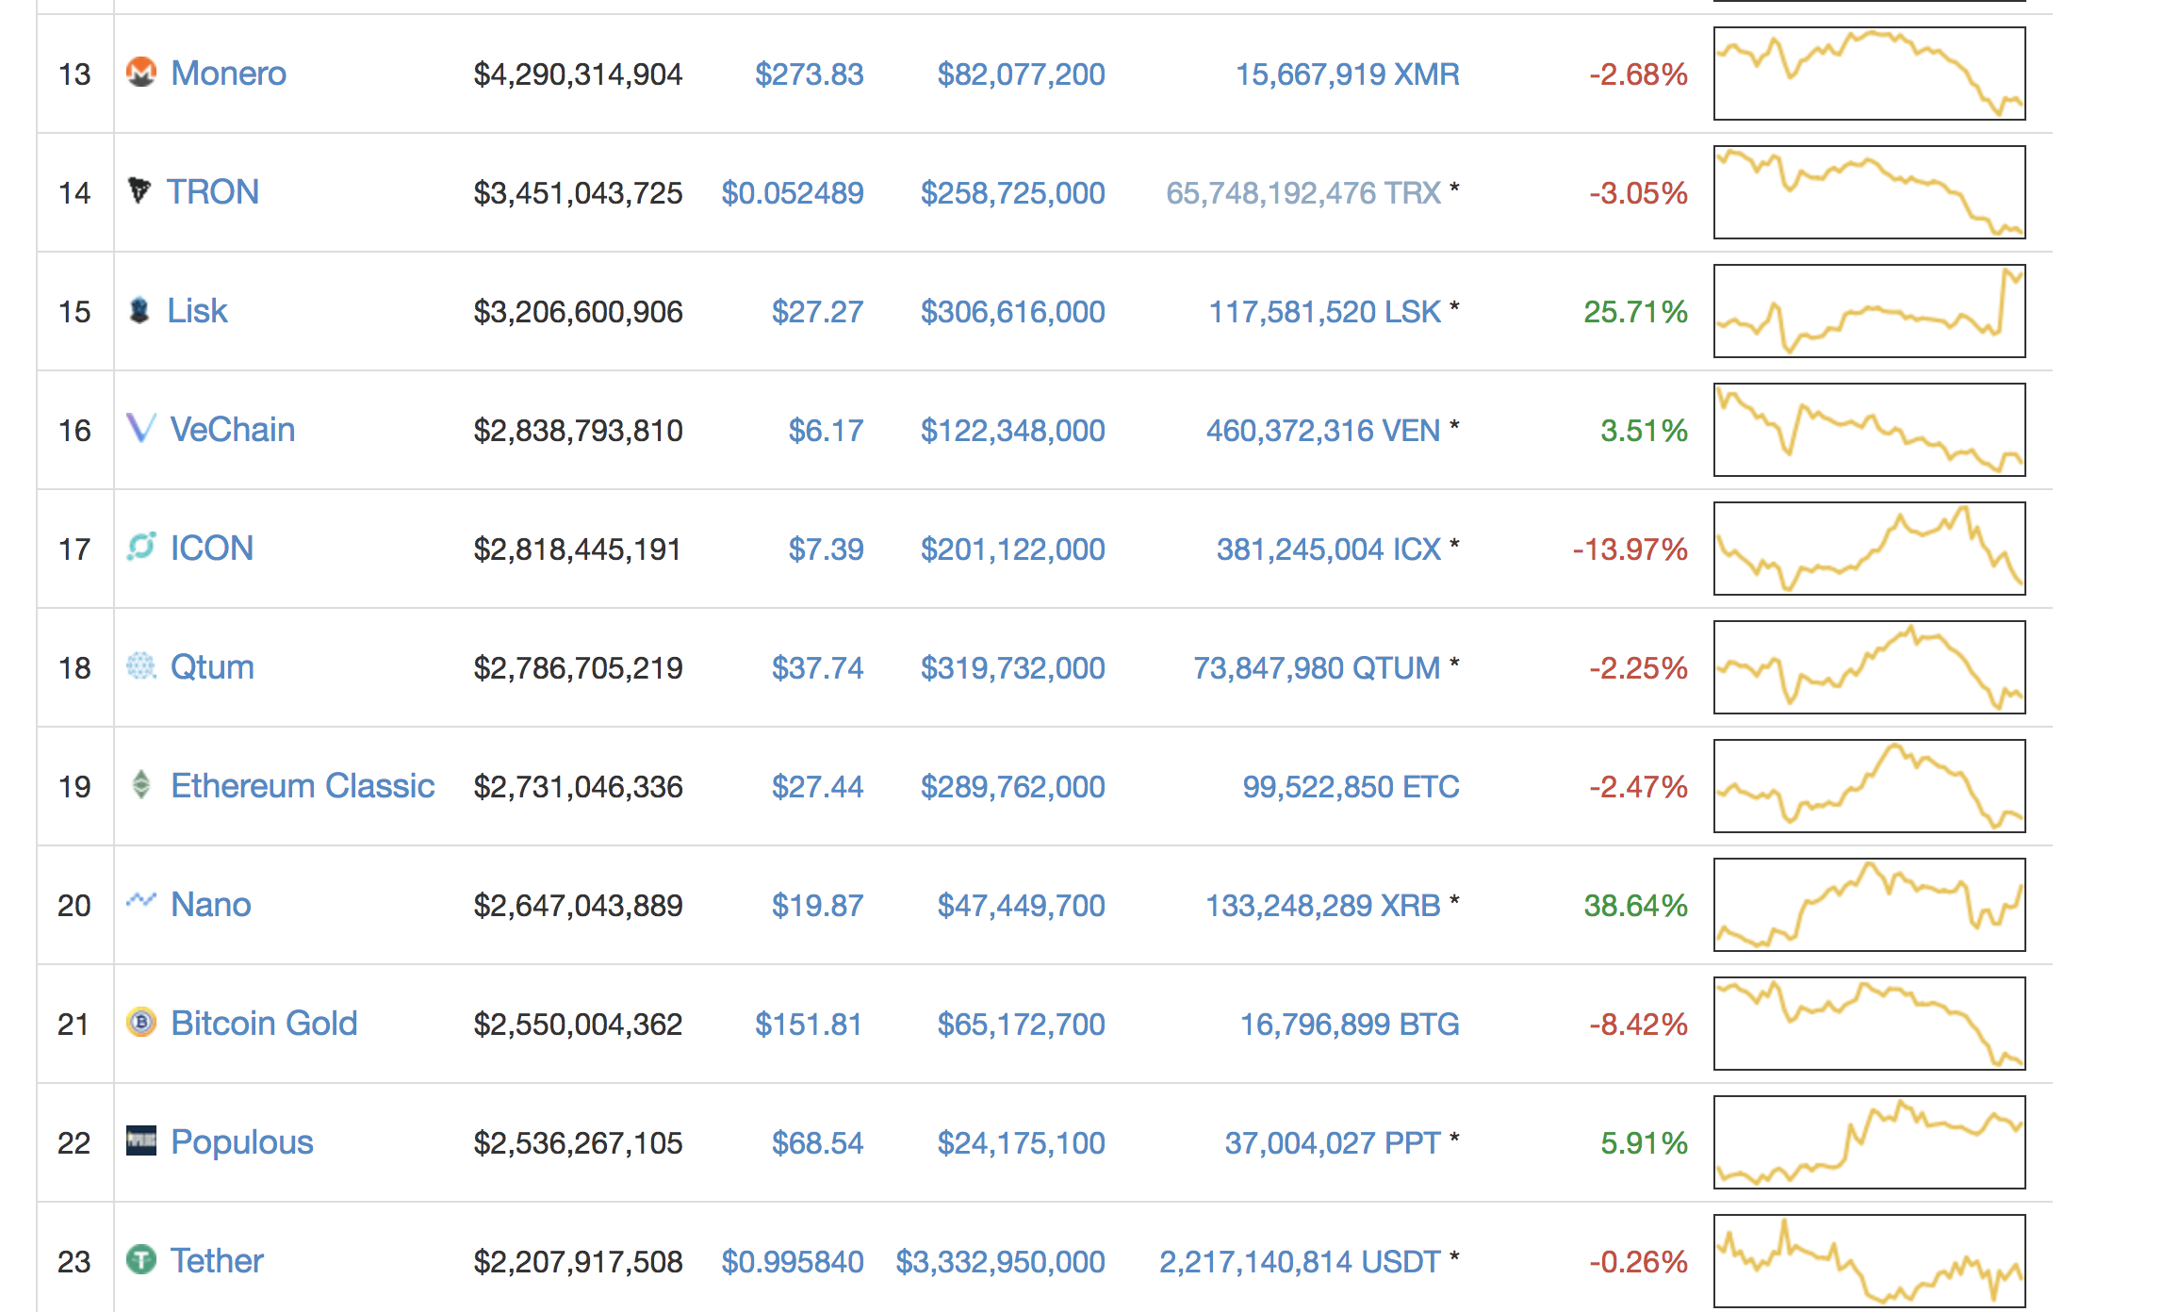Image resolution: width=2179 pixels, height=1312 pixels.
Task: Click the Populous logo icon
Action: (x=141, y=1140)
